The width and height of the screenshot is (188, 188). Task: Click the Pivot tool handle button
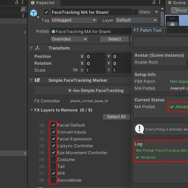click(179, 10)
